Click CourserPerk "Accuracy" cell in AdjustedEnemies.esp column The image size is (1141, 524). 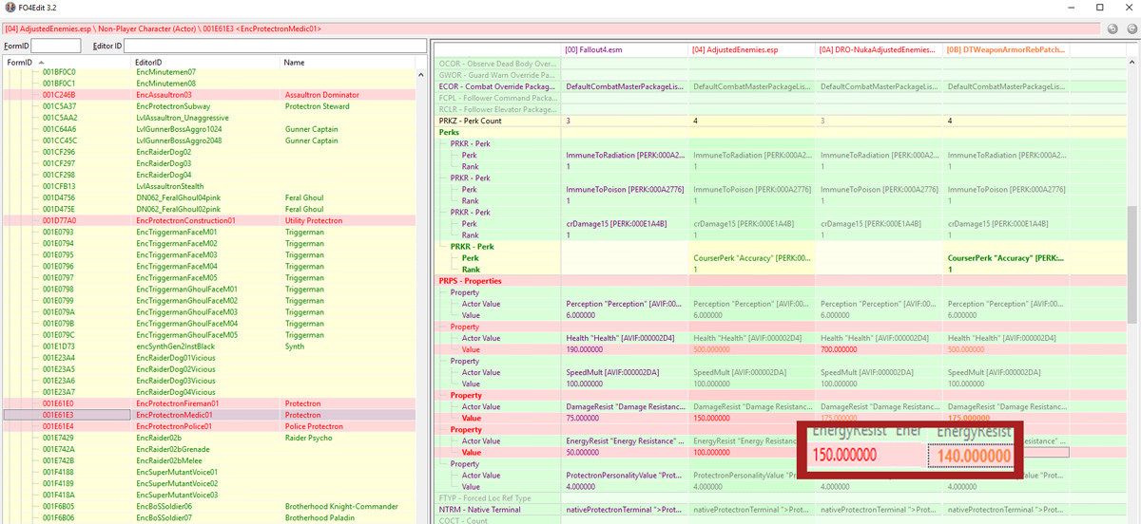tap(753, 258)
